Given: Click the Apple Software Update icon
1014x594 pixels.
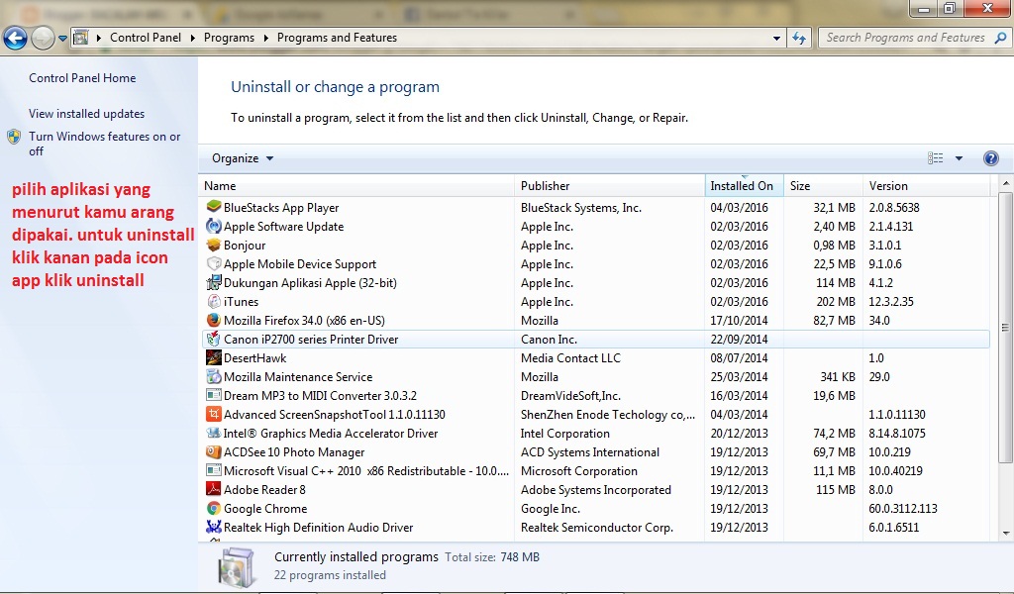Looking at the screenshot, I should [214, 227].
